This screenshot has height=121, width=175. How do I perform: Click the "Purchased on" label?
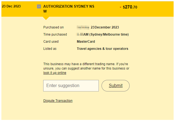[53, 27]
